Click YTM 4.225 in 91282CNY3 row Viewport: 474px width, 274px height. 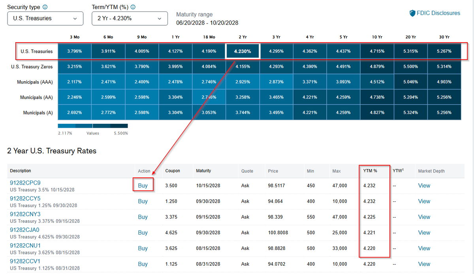[x=370, y=217]
